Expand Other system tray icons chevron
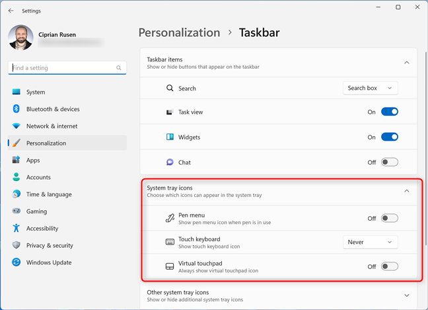Image resolution: width=428 pixels, height=310 pixels. pos(406,295)
